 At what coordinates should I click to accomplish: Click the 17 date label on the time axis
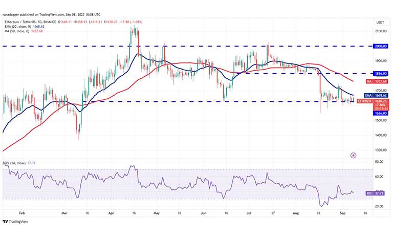point(273,213)
